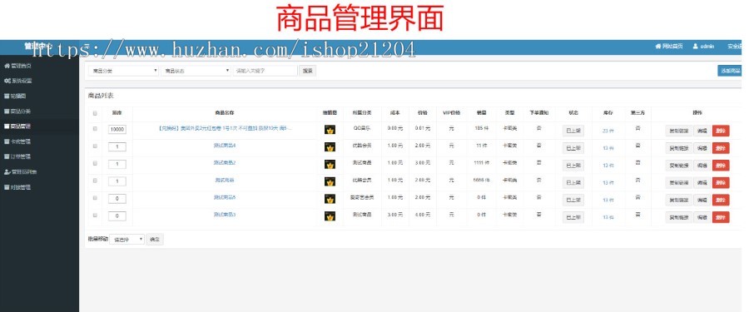Click the VIP价格 column header

point(451,113)
